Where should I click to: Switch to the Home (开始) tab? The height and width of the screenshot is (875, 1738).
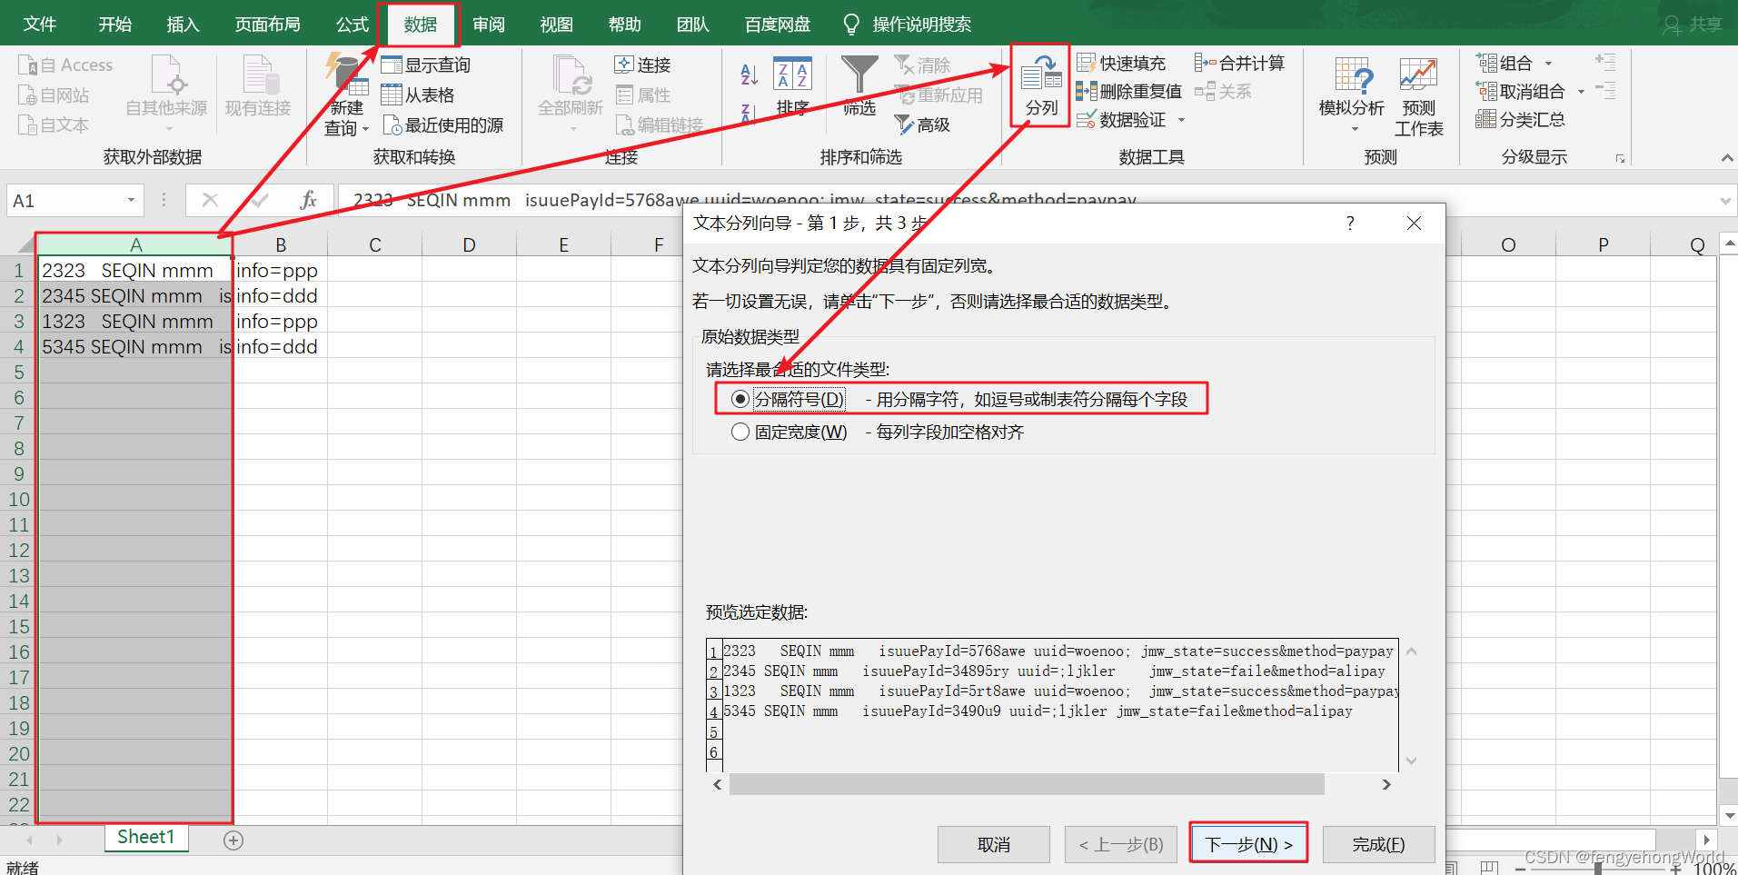tap(114, 25)
